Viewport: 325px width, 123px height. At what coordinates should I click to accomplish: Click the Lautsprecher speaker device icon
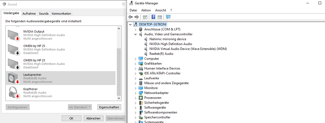click(x=14, y=78)
